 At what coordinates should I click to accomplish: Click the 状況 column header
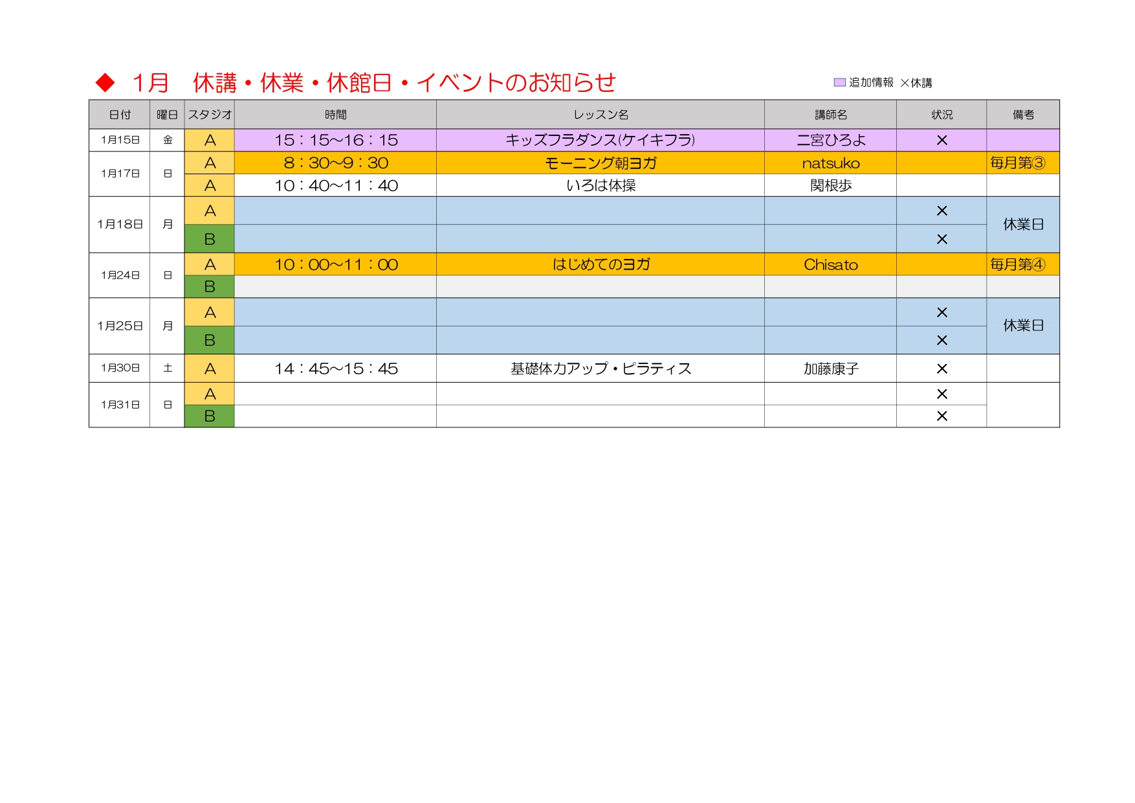tap(942, 115)
